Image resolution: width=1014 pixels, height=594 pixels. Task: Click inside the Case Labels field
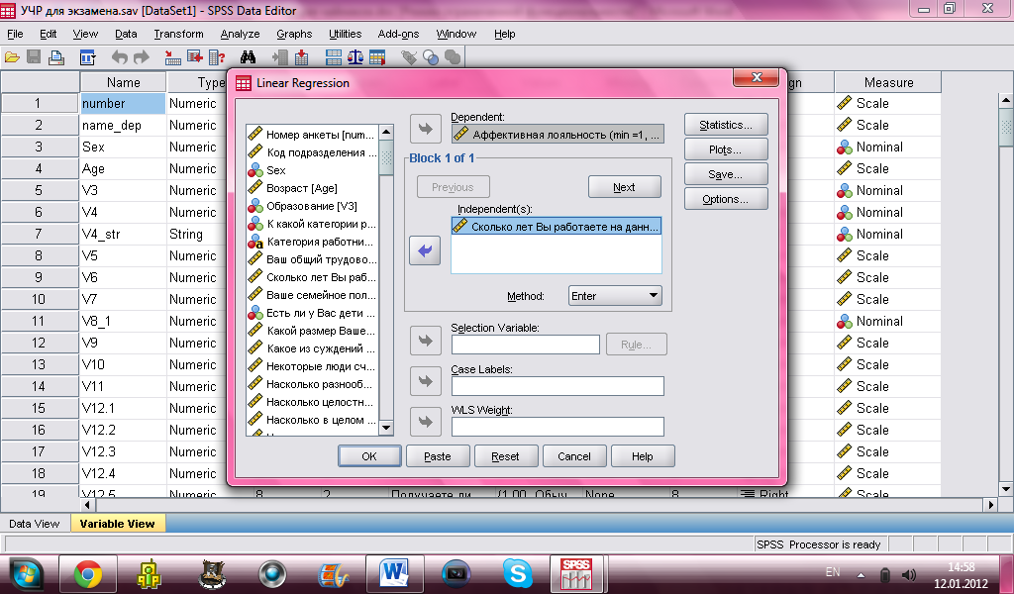558,386
